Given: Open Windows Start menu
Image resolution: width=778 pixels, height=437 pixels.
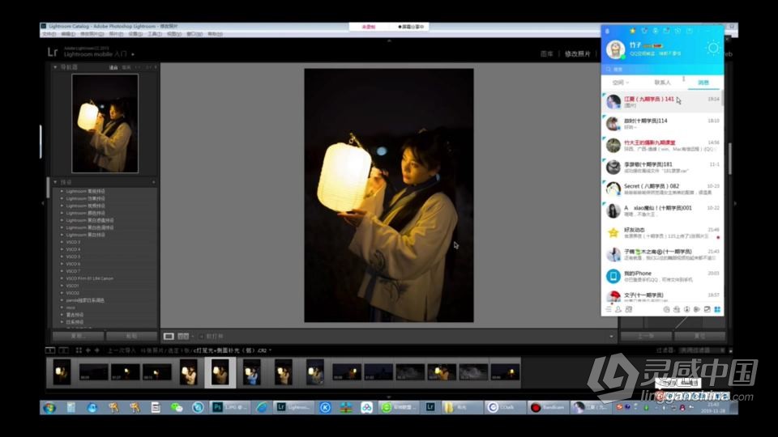Looking at the screenshot, I should click(49, 408).
